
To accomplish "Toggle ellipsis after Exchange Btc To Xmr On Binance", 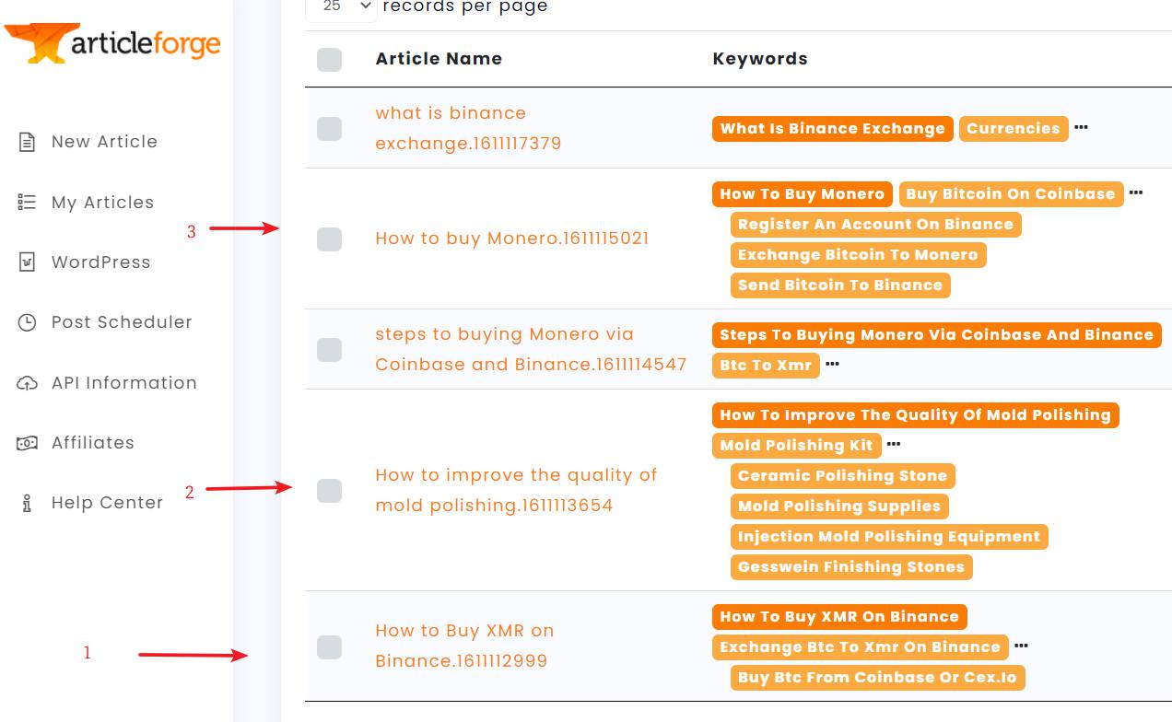I will [x=1020, y=646].
